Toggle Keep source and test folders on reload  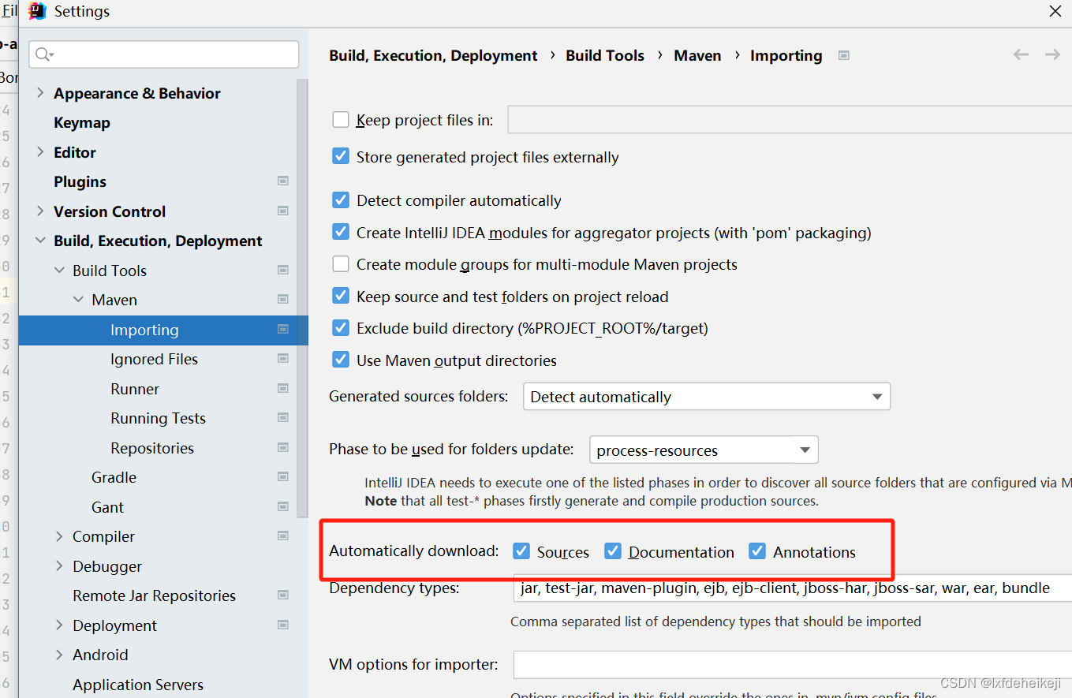[341, 296]
